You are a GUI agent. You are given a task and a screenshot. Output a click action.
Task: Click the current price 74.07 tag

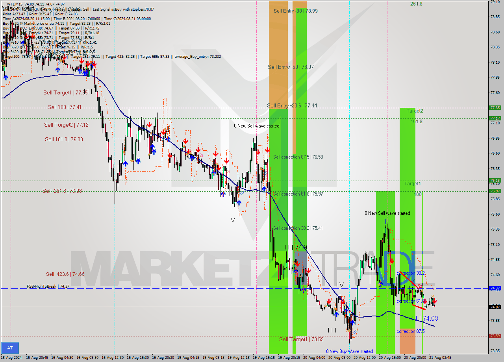(495, 307)
